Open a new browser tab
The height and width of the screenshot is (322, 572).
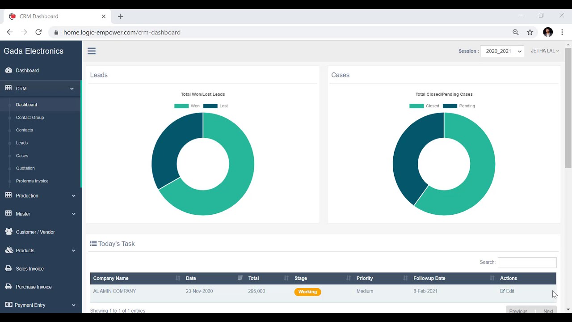[x=121, y=17]
